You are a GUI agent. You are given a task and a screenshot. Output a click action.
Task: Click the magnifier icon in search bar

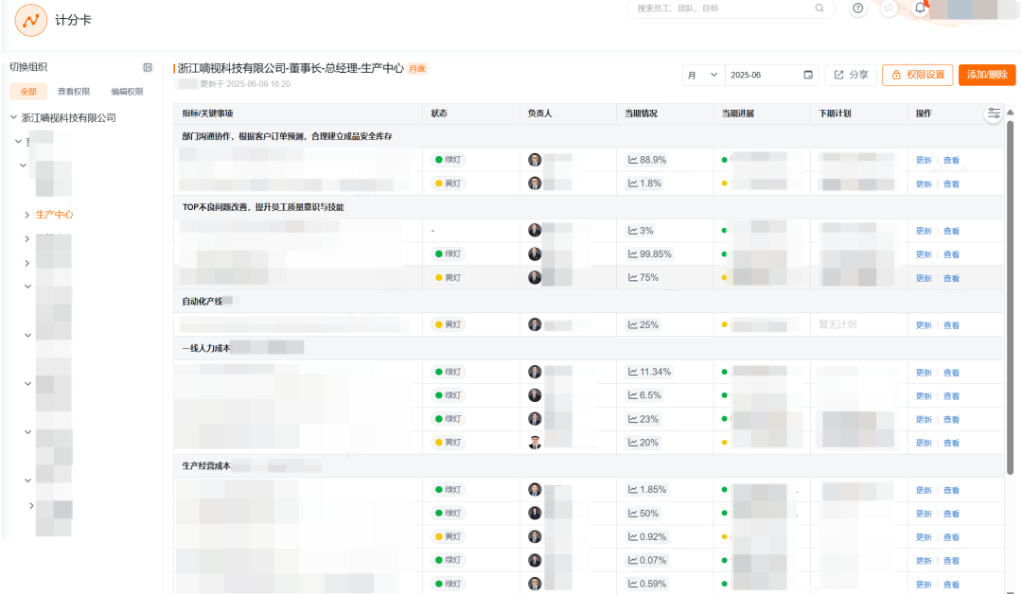(819, 9)
